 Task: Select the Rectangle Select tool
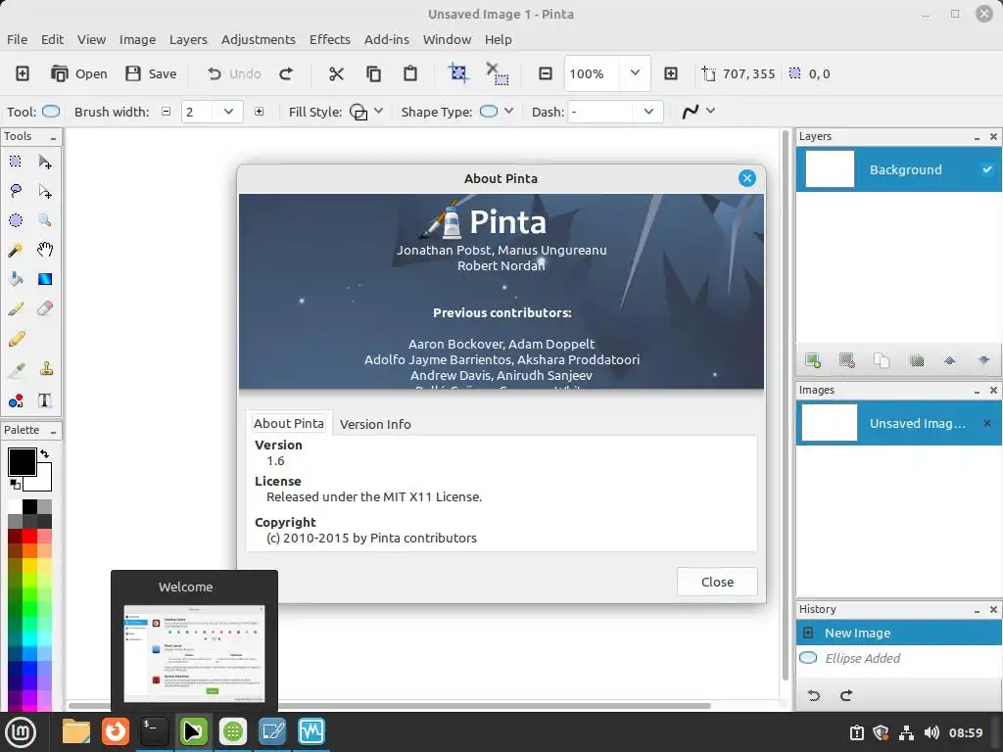click(x=16, y=162)
